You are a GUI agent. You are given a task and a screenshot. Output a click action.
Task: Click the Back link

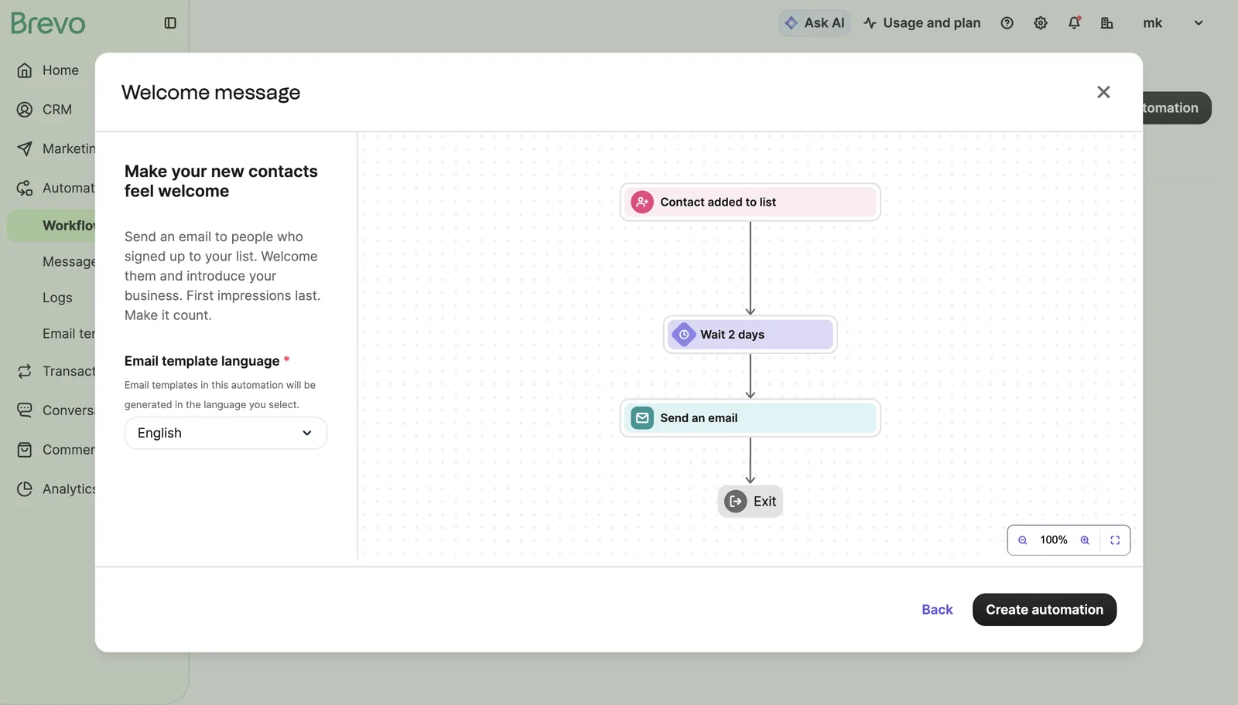click(x=937, y=610)
